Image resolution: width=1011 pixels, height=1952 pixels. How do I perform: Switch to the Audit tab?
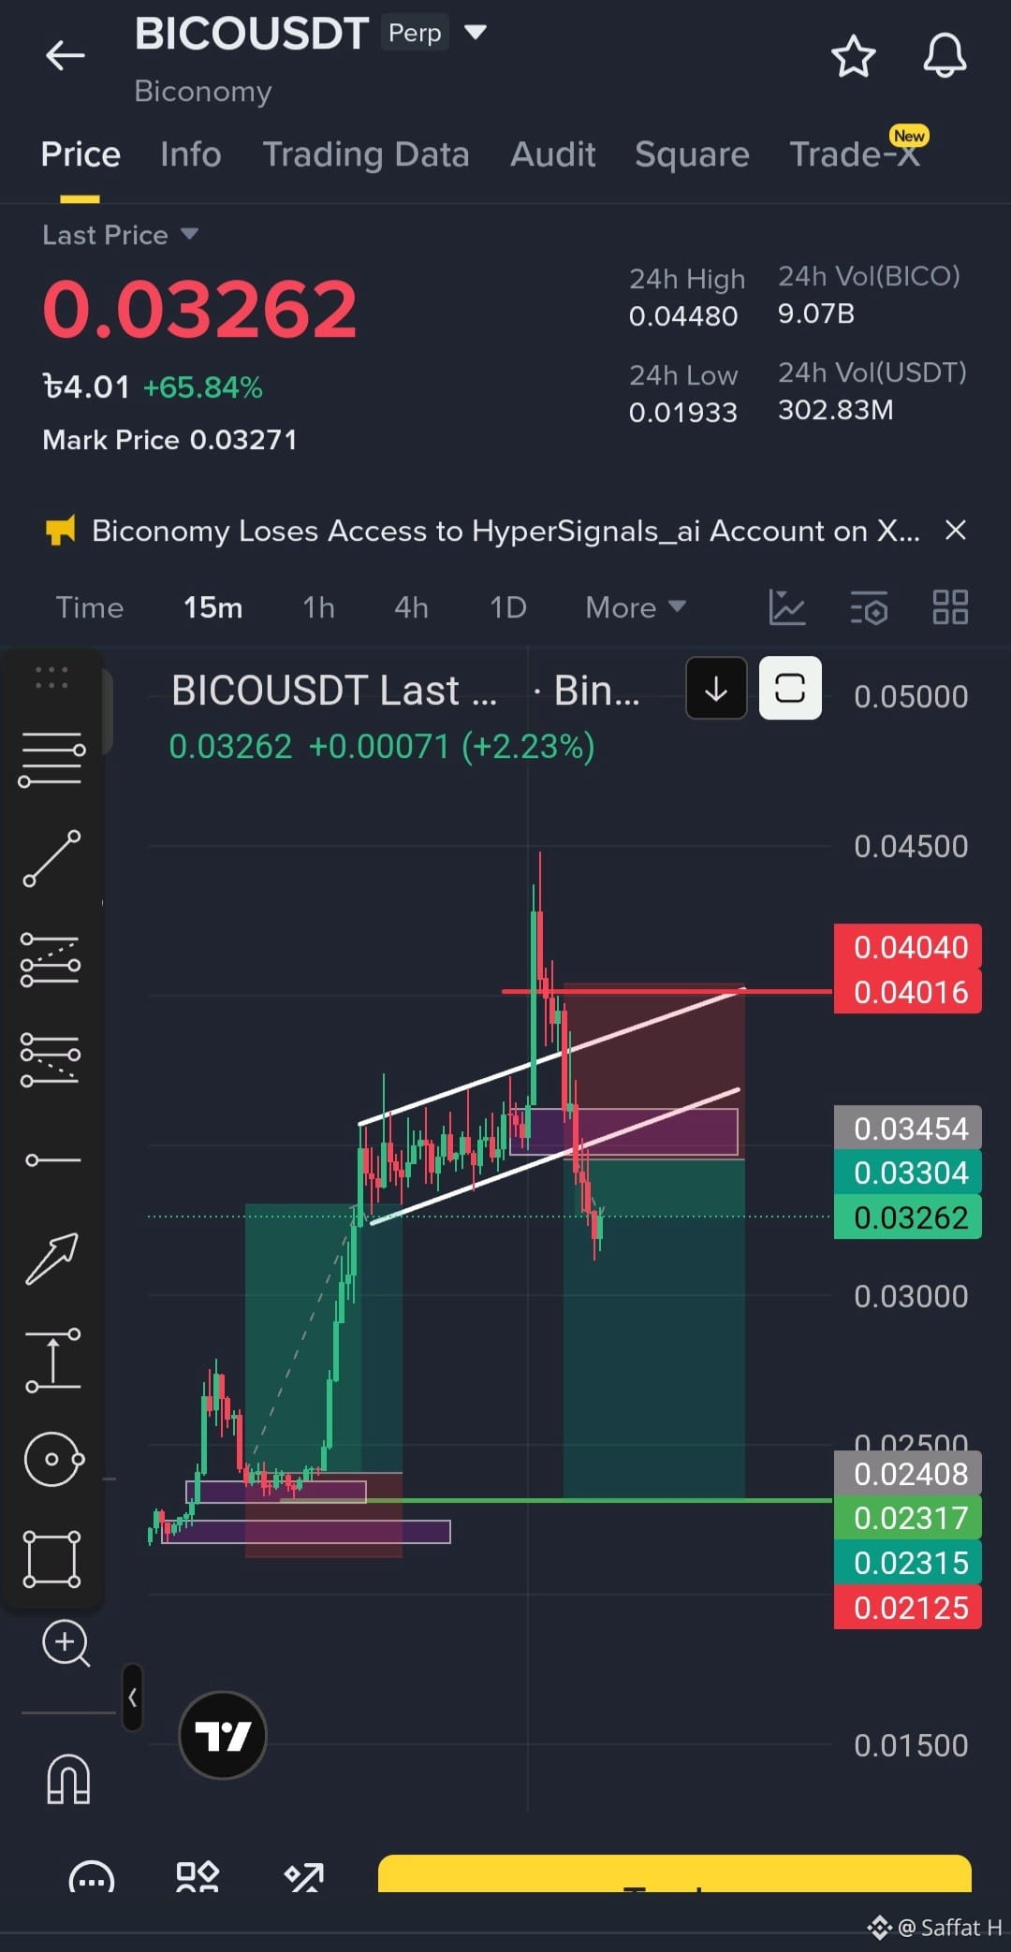(553, 154)
